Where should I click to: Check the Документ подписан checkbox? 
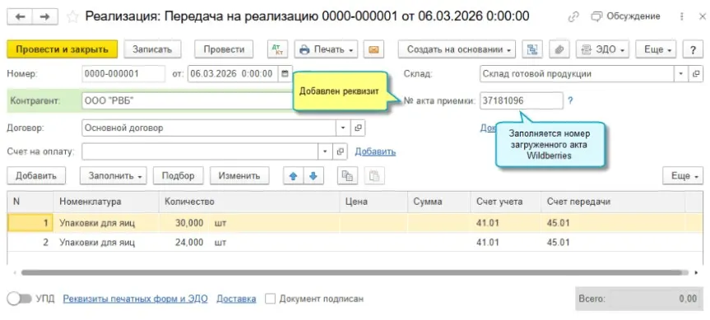coord(271,299)
